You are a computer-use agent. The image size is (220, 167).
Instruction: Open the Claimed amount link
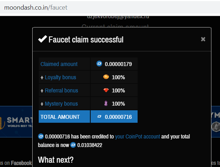point(59,64)
